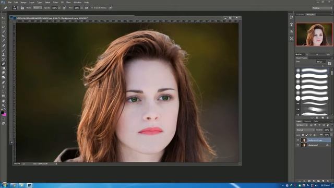Delete layer with Layers panel trash icon
The width and height of the screenshot is (334, 188).
coord(328,181)
